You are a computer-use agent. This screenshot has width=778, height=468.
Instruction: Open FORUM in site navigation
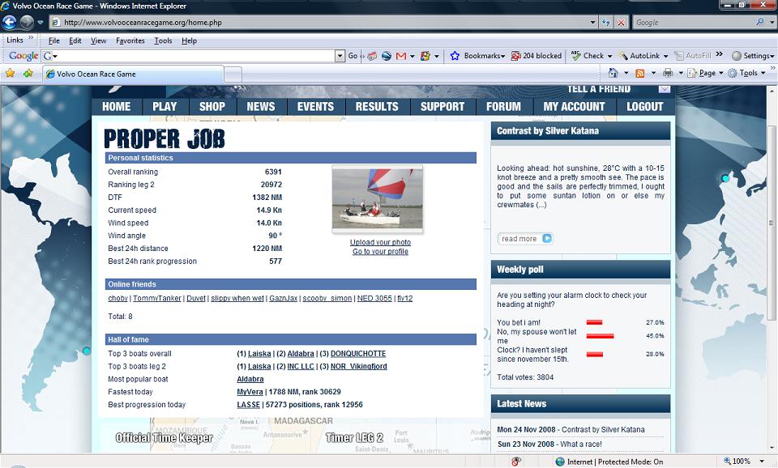pos(503,107)
